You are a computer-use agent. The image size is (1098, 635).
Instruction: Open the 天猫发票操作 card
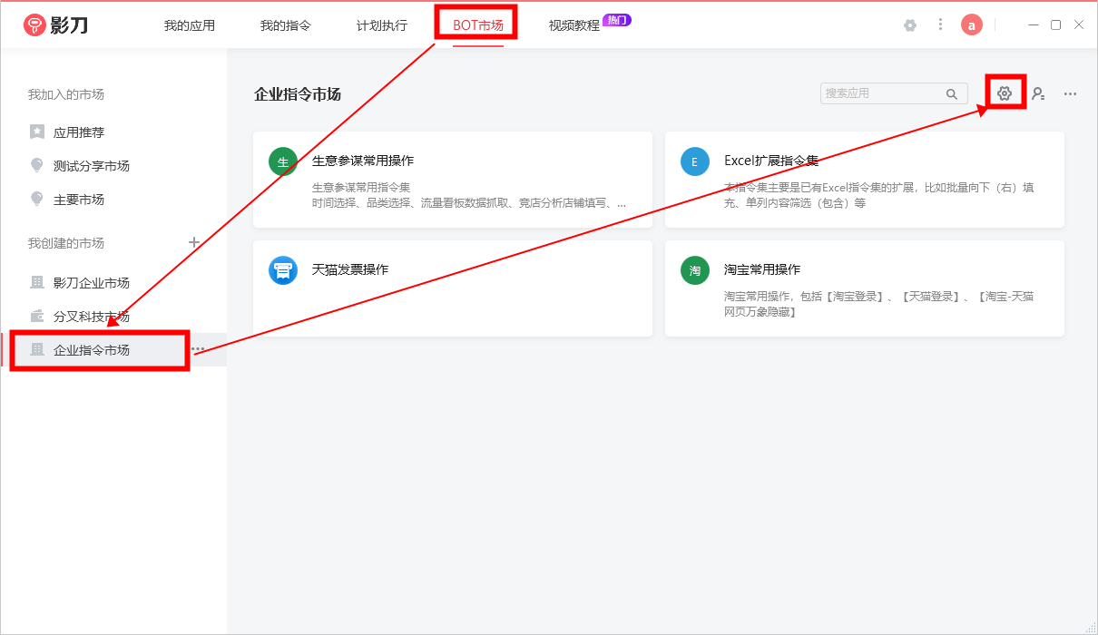click(x=453, y=288)
